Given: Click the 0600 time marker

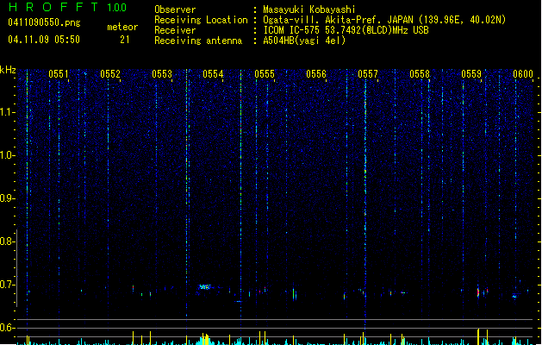Looking at the screenshot, I should (x=523, y=74).
